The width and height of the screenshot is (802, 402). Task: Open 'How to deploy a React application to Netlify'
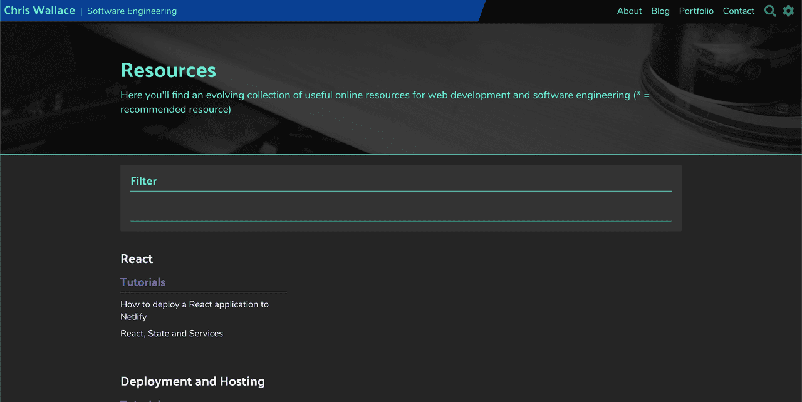click(194, 310)
